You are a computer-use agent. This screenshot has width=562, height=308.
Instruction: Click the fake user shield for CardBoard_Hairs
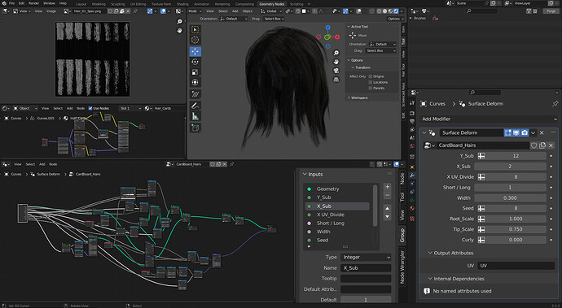point(534,145)
